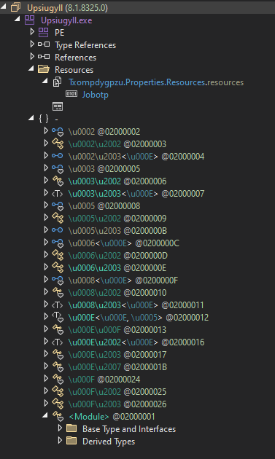Expand the PE node
This screenshot has width=275, height=459.
pyautogui.click(x=32, y=32)
